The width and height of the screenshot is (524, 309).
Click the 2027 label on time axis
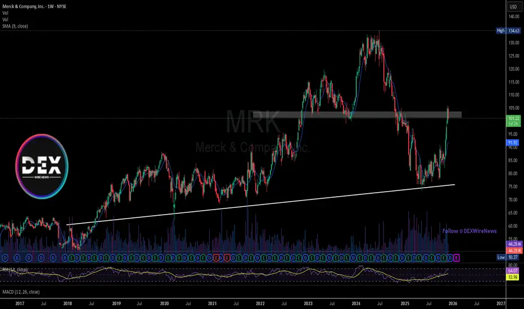tap(500, 303)
